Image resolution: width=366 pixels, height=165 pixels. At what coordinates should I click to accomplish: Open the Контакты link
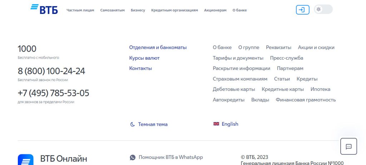(x=140, y=68)
